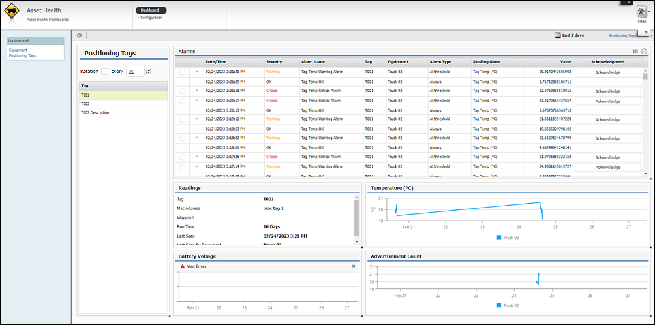Acknowledge the 3:21:18 PM critical alarm
Viewport: 655px width, 325px height.
click(608, 91)
